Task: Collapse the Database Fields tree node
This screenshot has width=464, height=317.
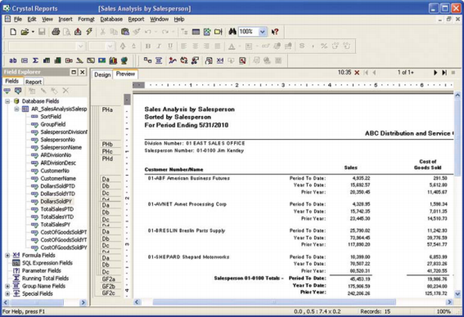Action: (7, 101)
